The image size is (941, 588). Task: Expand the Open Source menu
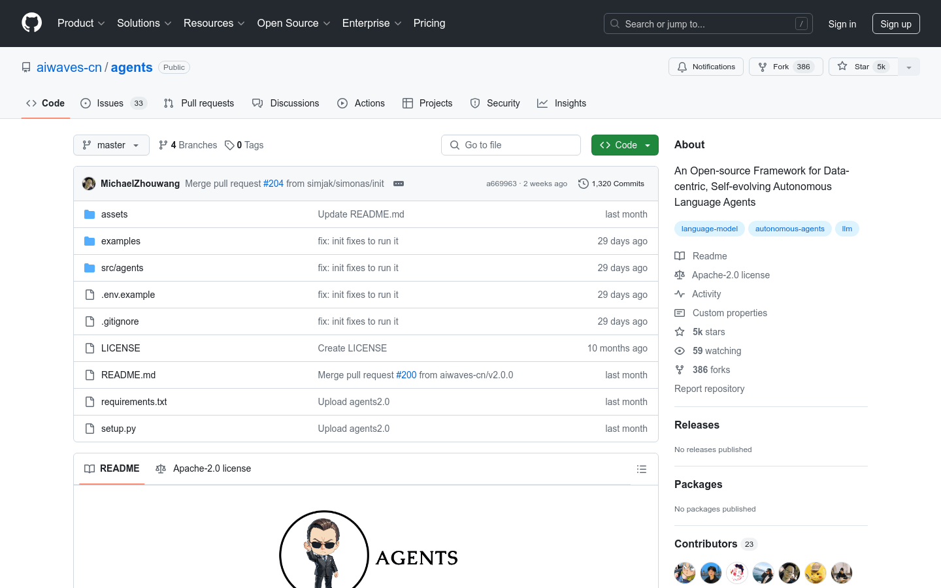coord(293,23)
